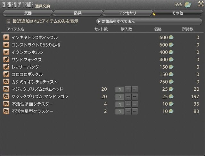The width and height of the screenshot is (205, 156).
Task: Click the 購入数 column header
Action: click(x=127, y=29)
